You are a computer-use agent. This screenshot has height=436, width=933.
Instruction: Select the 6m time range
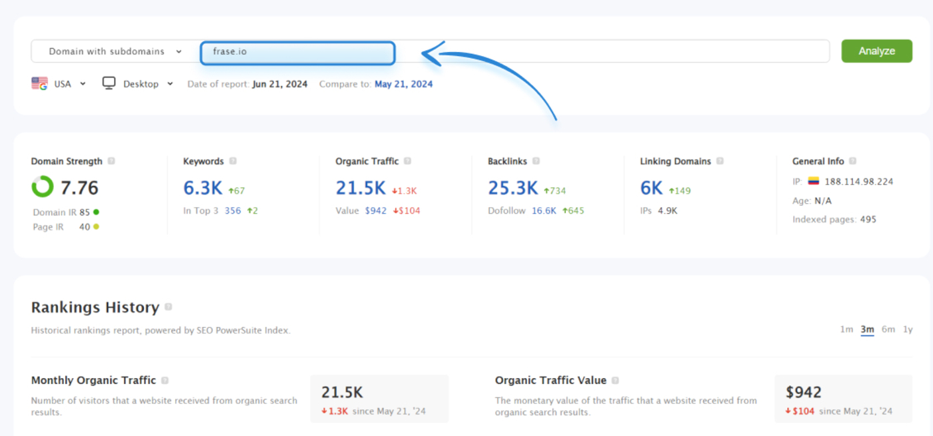[888, 329]
